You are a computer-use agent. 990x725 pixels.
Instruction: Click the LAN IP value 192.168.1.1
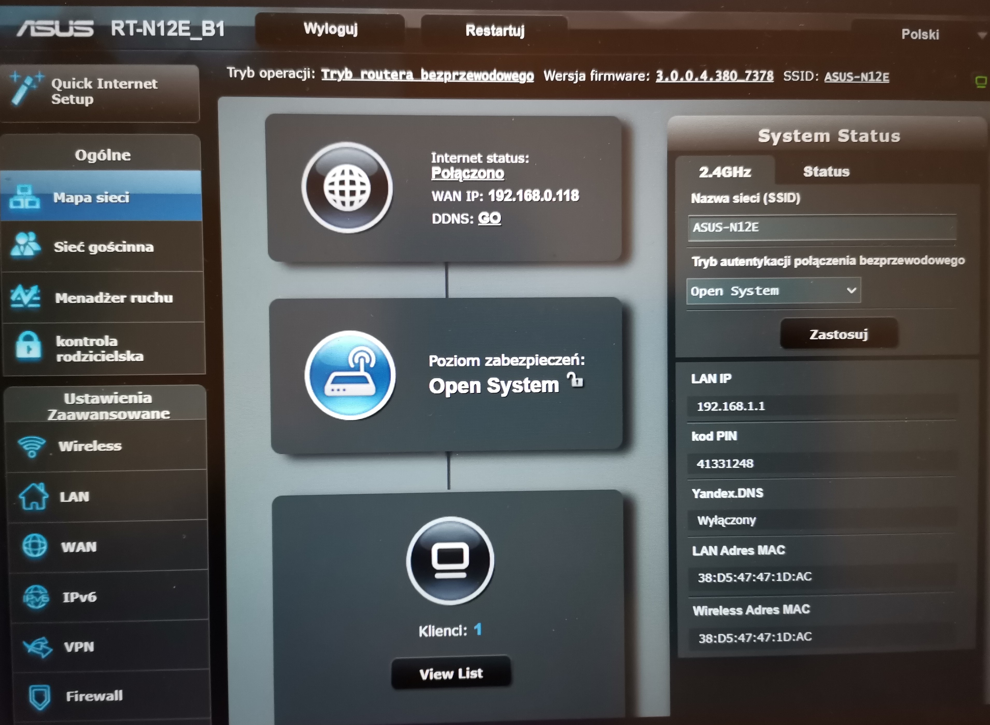731,406
